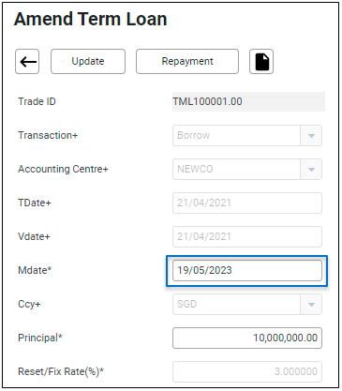Select the NEWCO accounting centre combo box
Viewport: 342px width, 391px height.
pyautogui.click(x=247, y=170)
